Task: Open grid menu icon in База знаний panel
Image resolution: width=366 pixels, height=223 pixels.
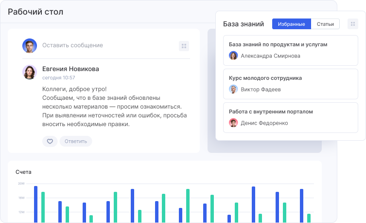Action: tap(353, 24)
